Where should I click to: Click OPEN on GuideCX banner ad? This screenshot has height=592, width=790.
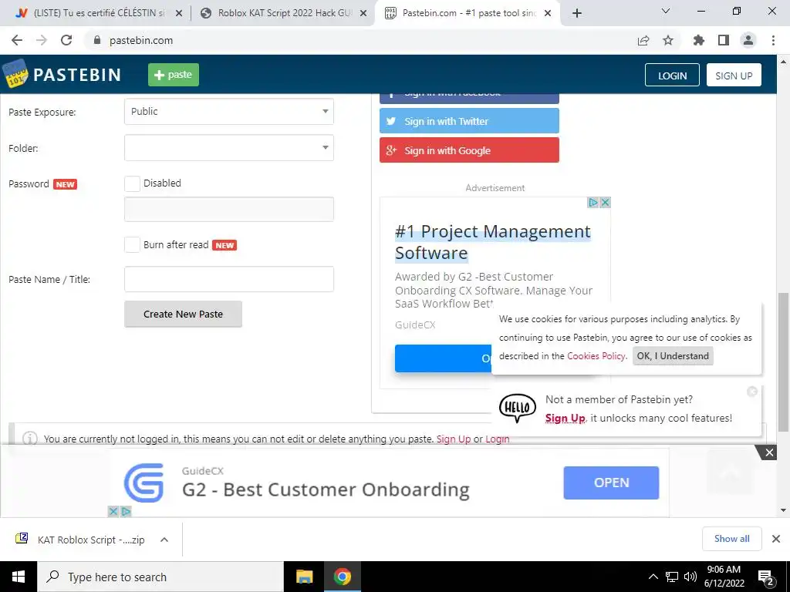tap(611, 483)
